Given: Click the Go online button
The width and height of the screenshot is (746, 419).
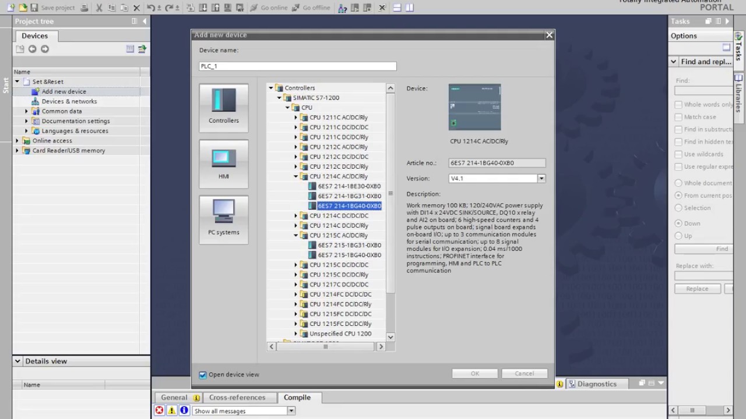Looking at the screenshot, I should coord(269,8).
